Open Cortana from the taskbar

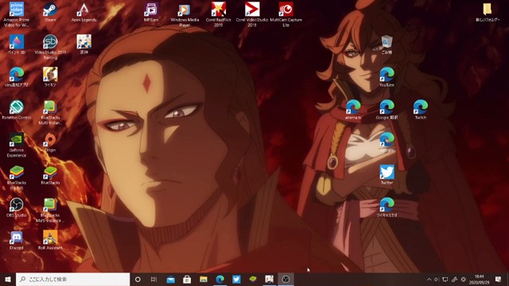138,279
